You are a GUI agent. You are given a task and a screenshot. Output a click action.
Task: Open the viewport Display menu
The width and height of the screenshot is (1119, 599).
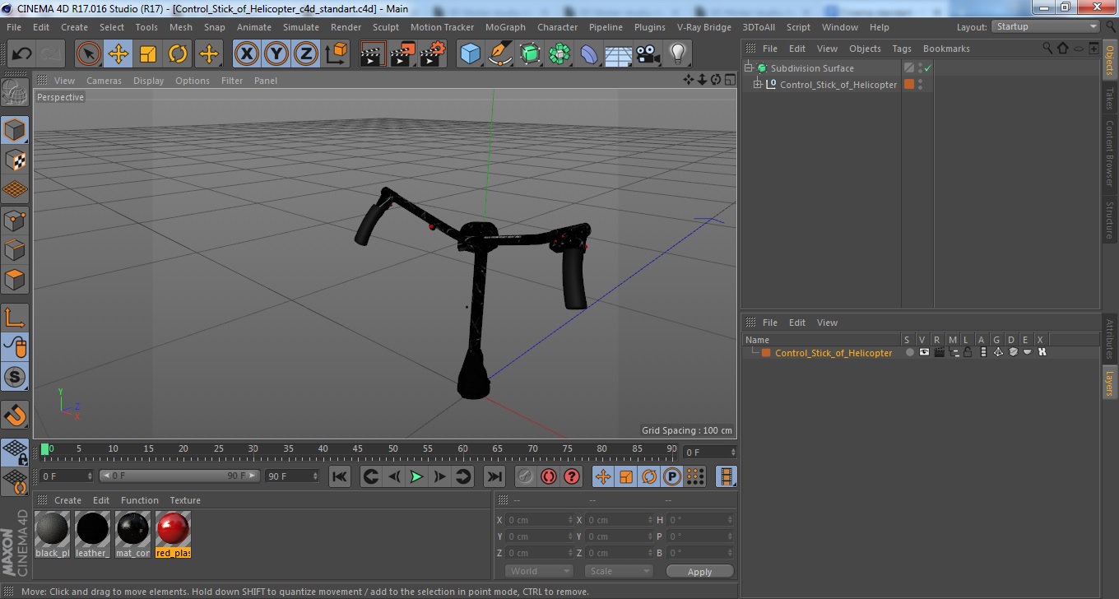[x=149, y=81]
